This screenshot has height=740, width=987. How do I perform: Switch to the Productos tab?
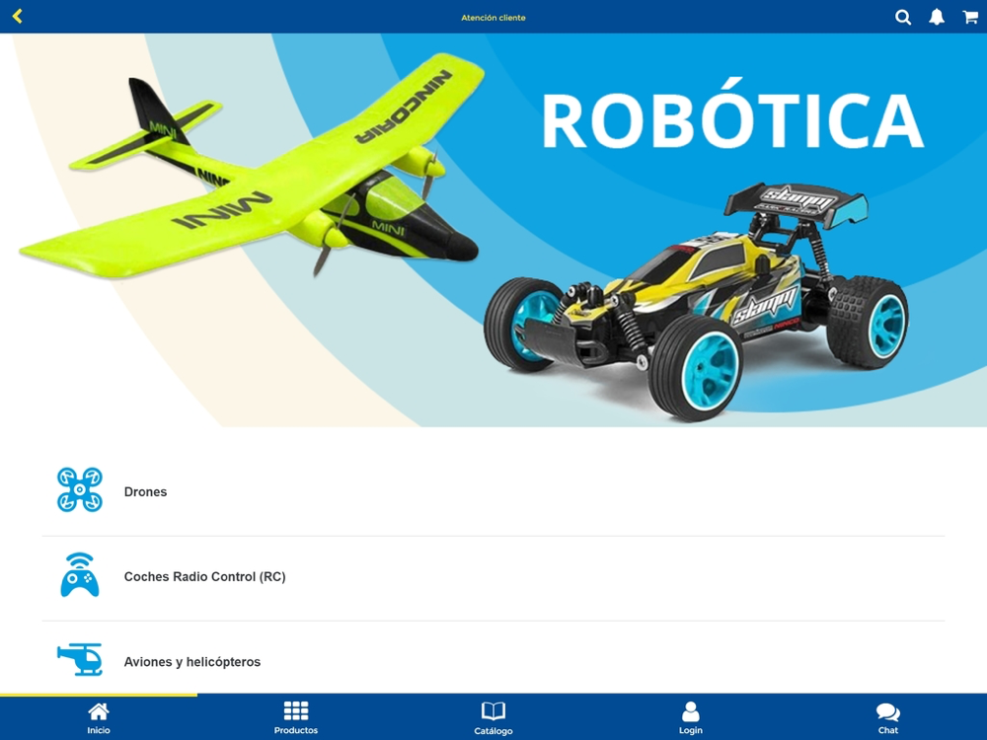coord(296,718)
